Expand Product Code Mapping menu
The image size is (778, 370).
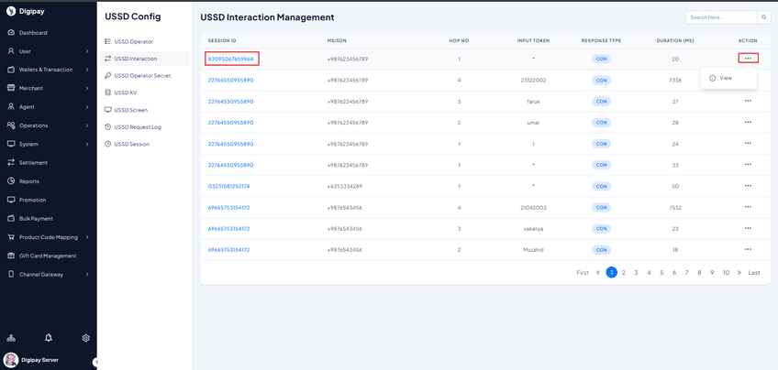click(x=48, y=237)
